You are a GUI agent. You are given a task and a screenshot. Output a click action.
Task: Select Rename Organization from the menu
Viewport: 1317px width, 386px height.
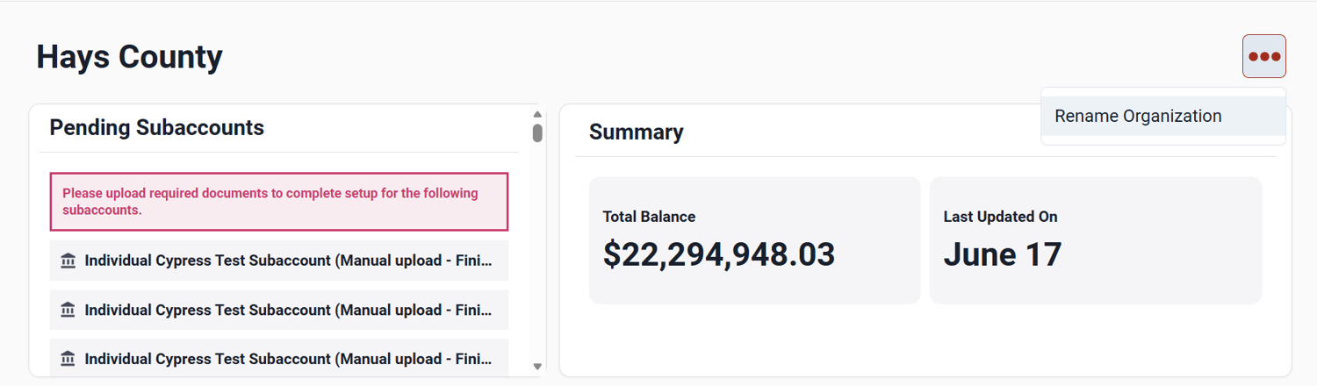pyautogui.click(x=1138, y=116)
